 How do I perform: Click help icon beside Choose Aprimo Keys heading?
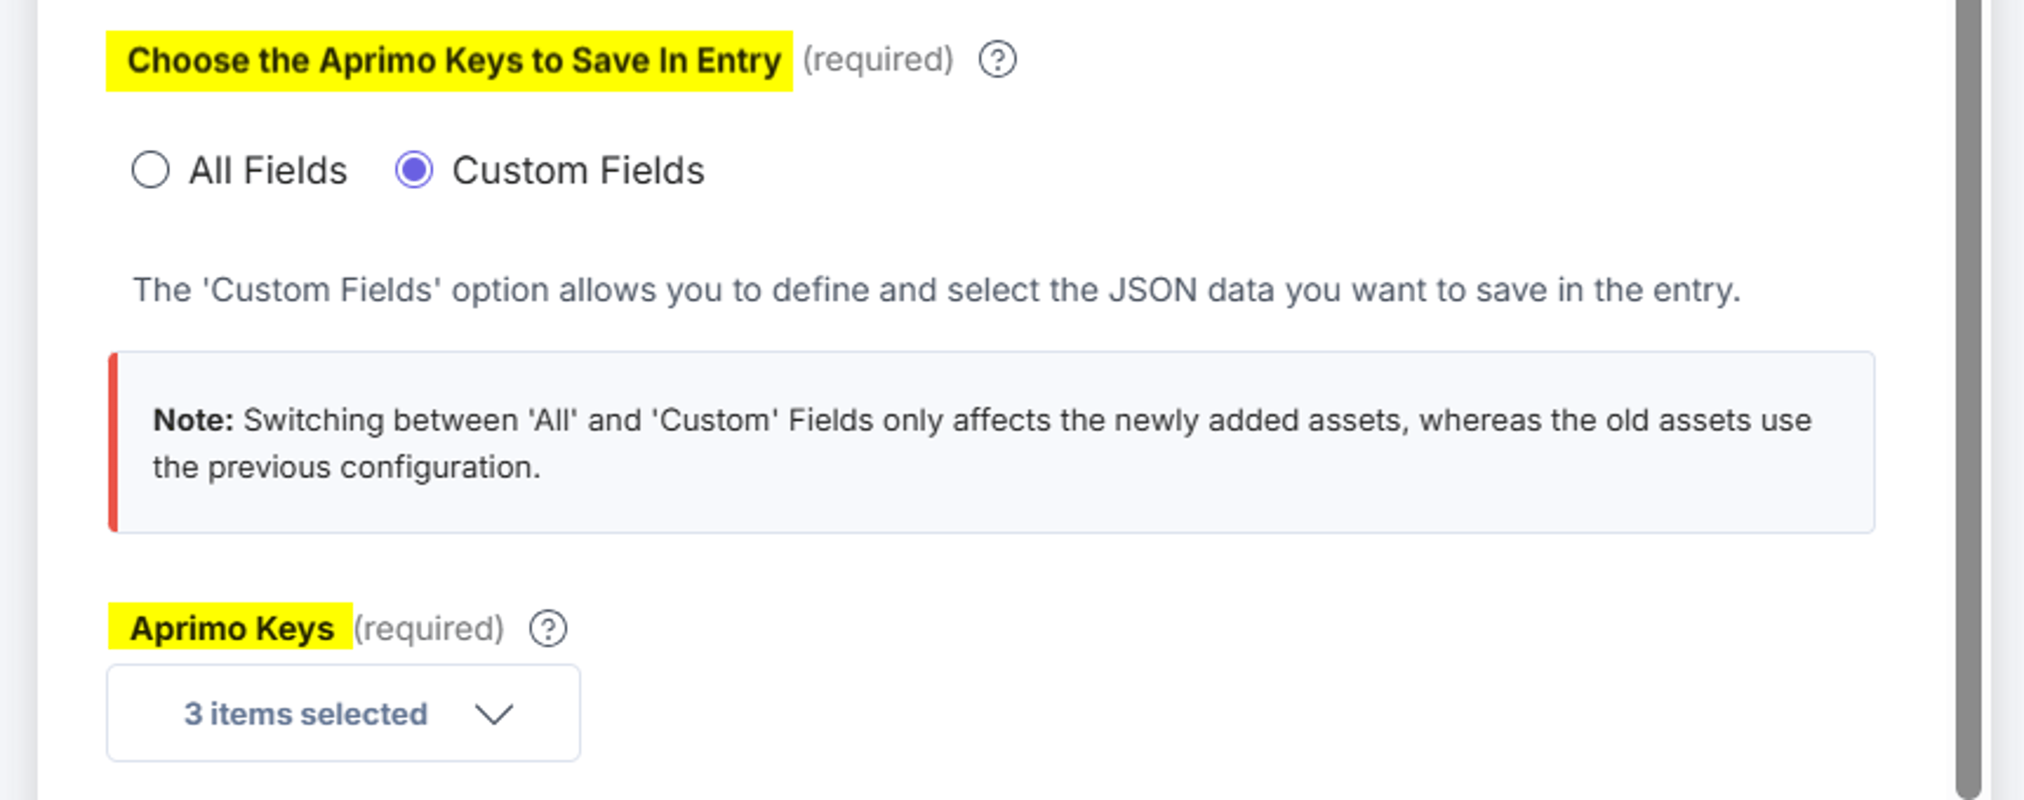click(997, 60)
